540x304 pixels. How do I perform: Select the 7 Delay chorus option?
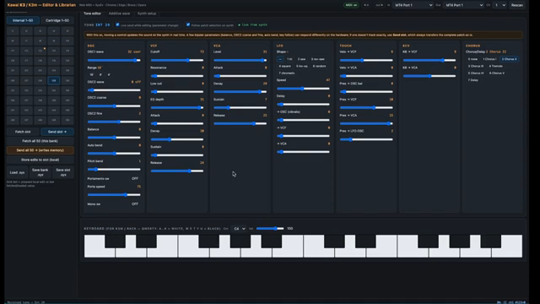point(472,80)
